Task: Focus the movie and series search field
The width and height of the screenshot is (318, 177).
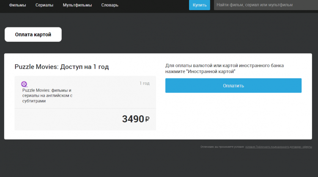Action: click(x=266, y=5)
